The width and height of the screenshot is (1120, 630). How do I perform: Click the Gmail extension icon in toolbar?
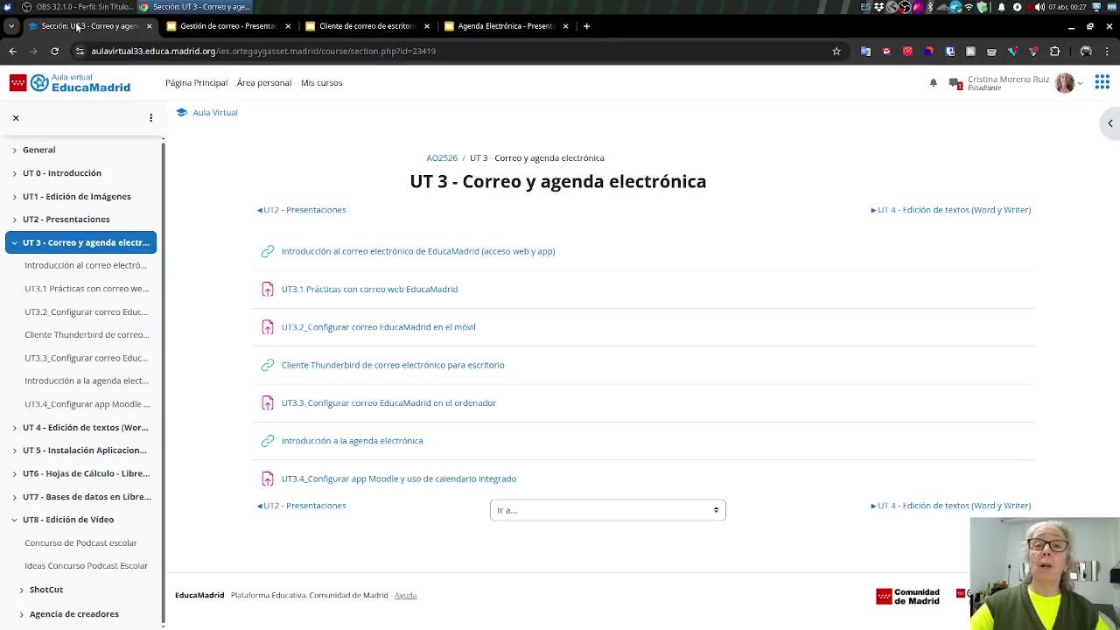pyautogui.click(x=886, y=51)
